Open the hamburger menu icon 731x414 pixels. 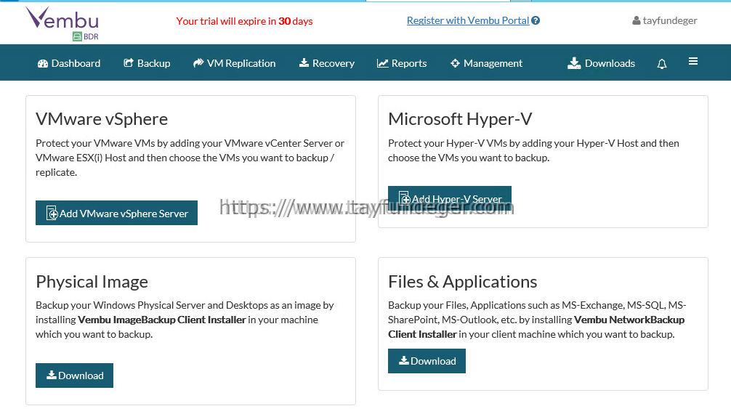tap(693, 62)
